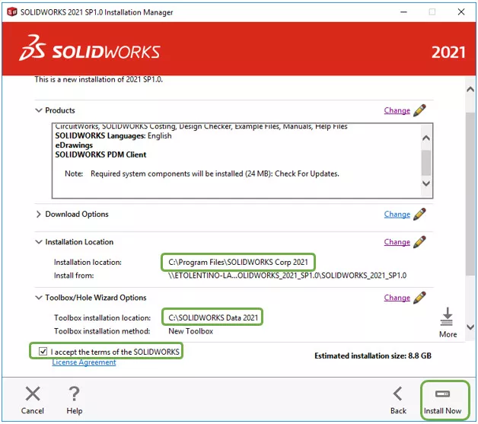Click the Install from network path text
Screen dimensions: 478x424
287,276
